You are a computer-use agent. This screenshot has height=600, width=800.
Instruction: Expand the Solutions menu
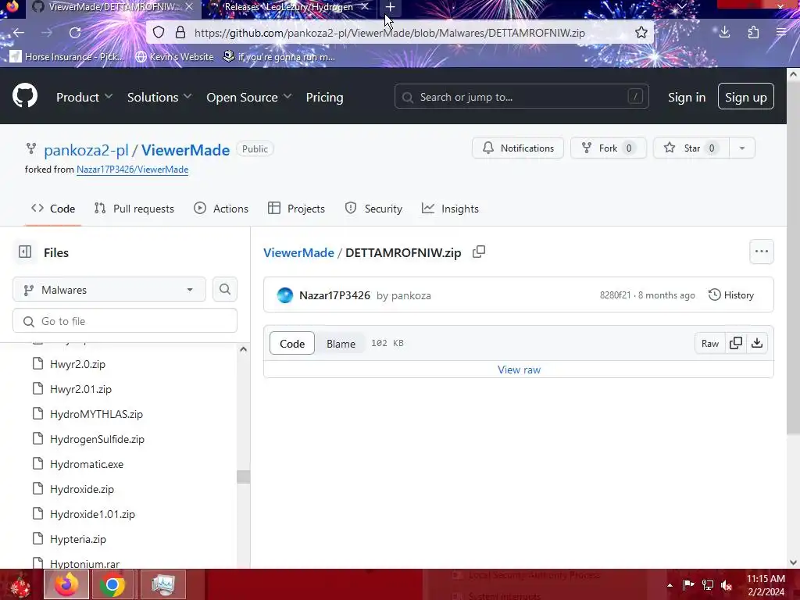click(159, 97)
